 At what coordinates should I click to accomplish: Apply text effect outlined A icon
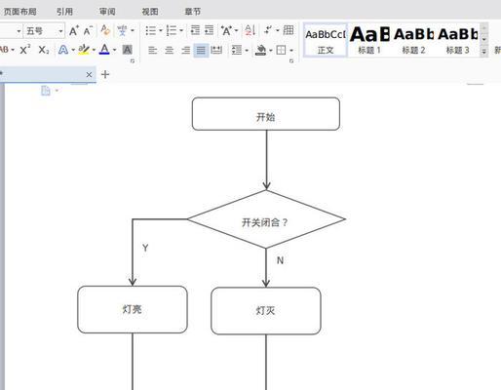pos(63,50)
